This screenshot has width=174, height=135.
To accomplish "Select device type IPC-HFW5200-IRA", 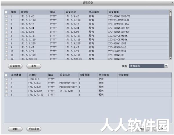I will (x=119, y=24).
